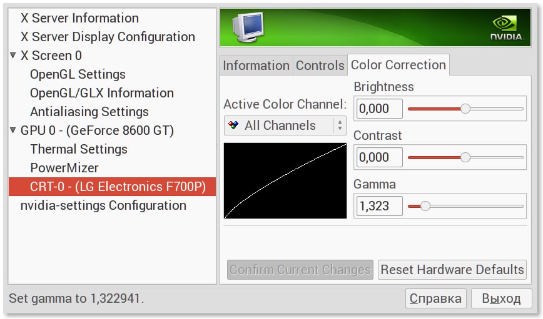The image size is (543, 319).
Task: Open the All Channels dropdown
Action: [x=285, y=125]
